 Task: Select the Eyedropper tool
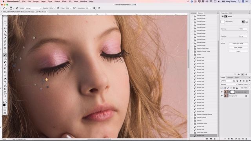point(5,38)
